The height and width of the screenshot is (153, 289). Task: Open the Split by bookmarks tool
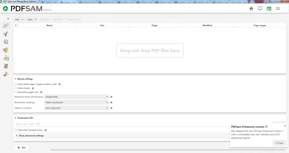click(x=6, y=58)
